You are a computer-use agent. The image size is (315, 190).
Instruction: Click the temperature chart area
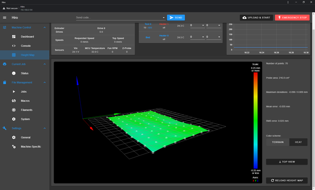(270, 37)
